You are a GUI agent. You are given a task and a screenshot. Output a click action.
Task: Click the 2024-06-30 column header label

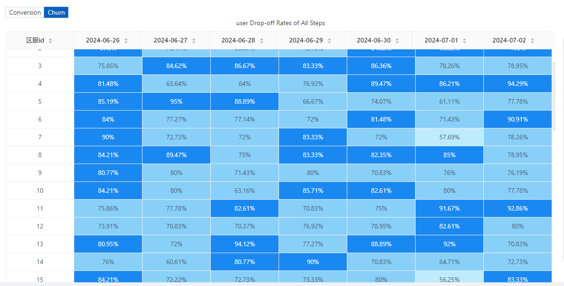(x=374, y=40)
